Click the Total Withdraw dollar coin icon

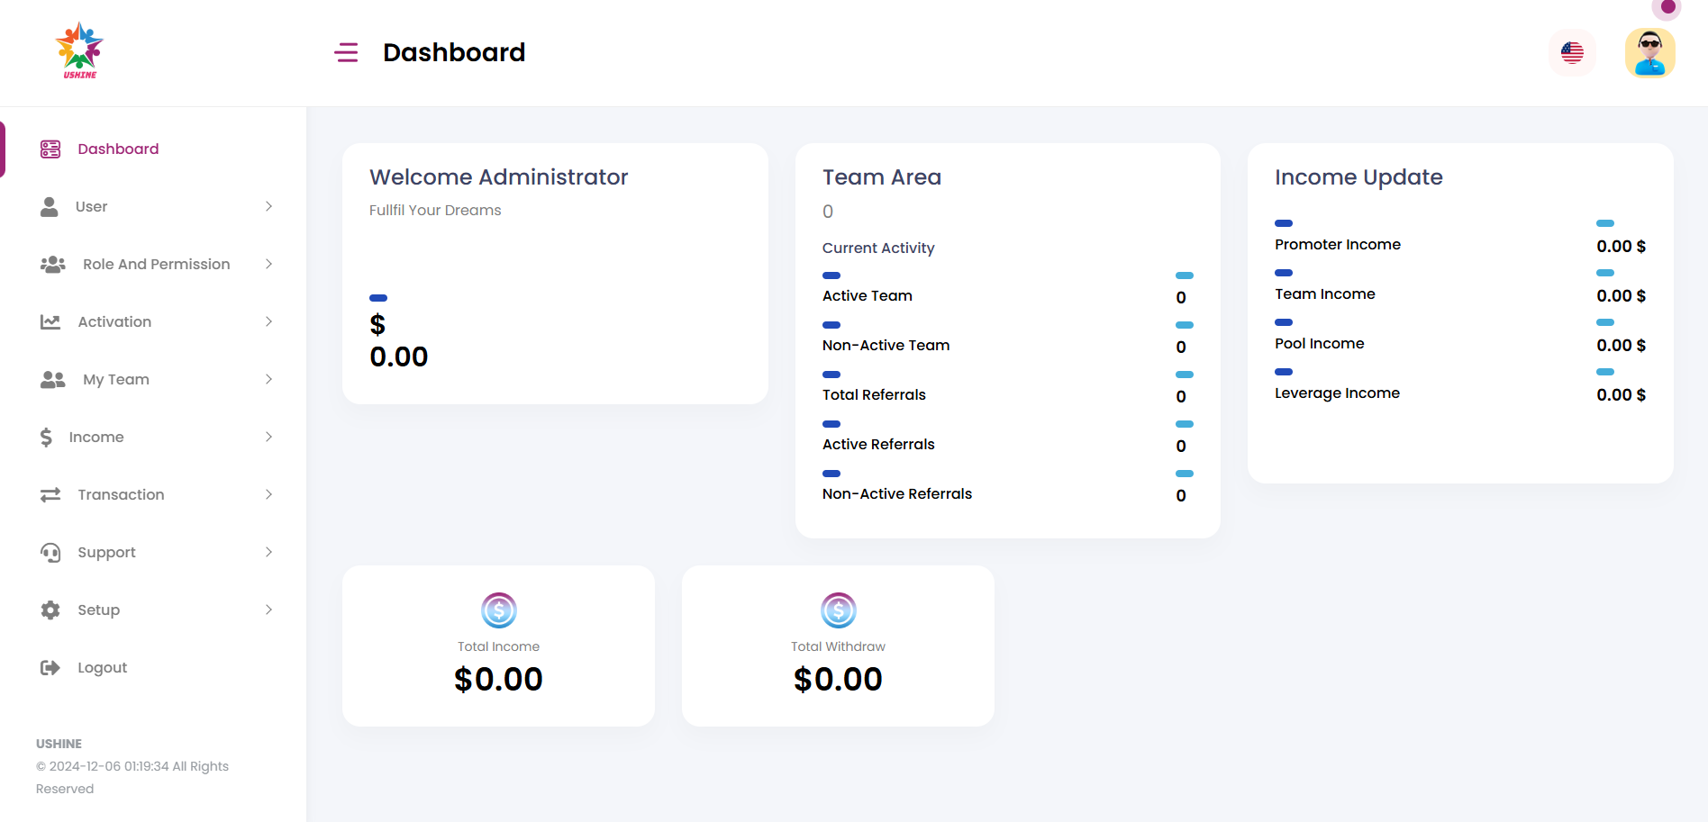coord(838,610)
